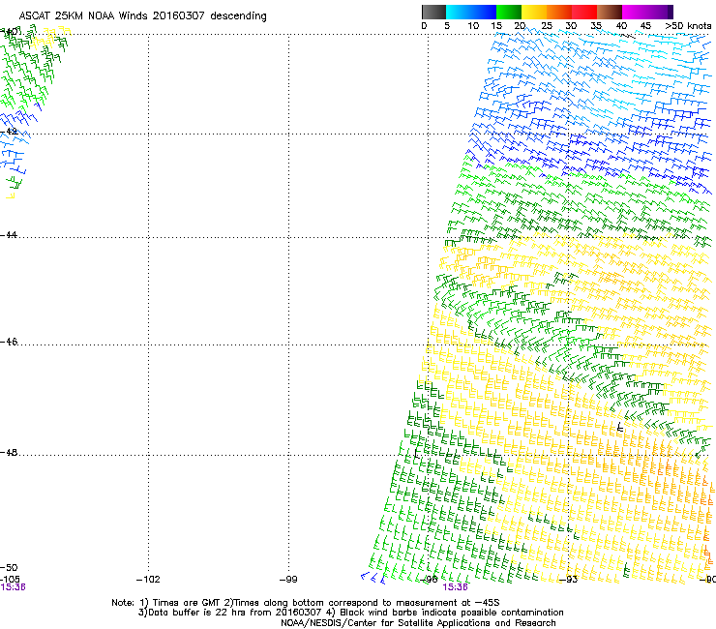This screenshot has height=629, width=716.
Task: Pick the magenta 40-45 knots legend swatch
Action: tap(635, 12)
